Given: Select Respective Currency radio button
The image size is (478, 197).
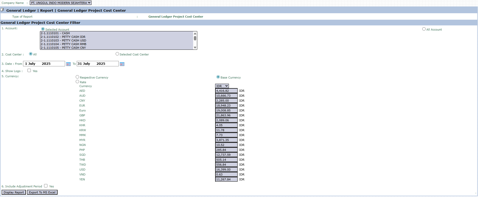Looking at the screenshot, I should (x=77, y=77).
